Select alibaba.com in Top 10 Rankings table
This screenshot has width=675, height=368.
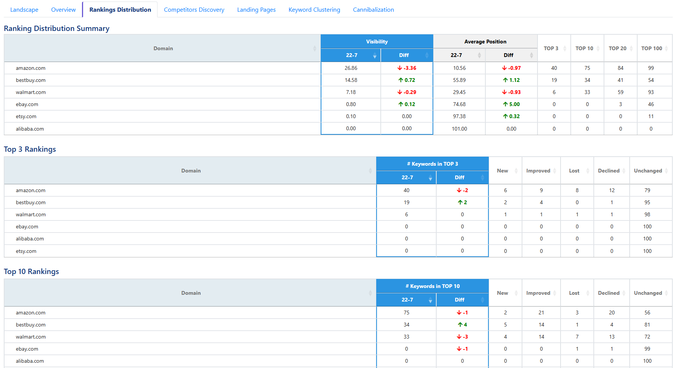click(x=30, y=361)
